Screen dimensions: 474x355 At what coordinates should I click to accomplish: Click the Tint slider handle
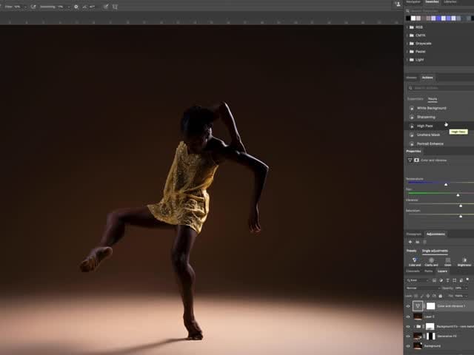[x=458, y=195]
